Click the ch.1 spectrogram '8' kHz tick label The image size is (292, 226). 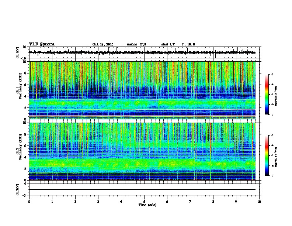tap(25, 73)
